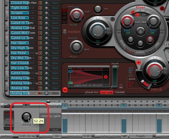Click the main filter res knob
169x139 pixels.
154,22
